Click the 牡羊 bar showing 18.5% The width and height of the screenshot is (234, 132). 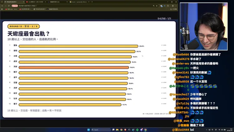72,99
